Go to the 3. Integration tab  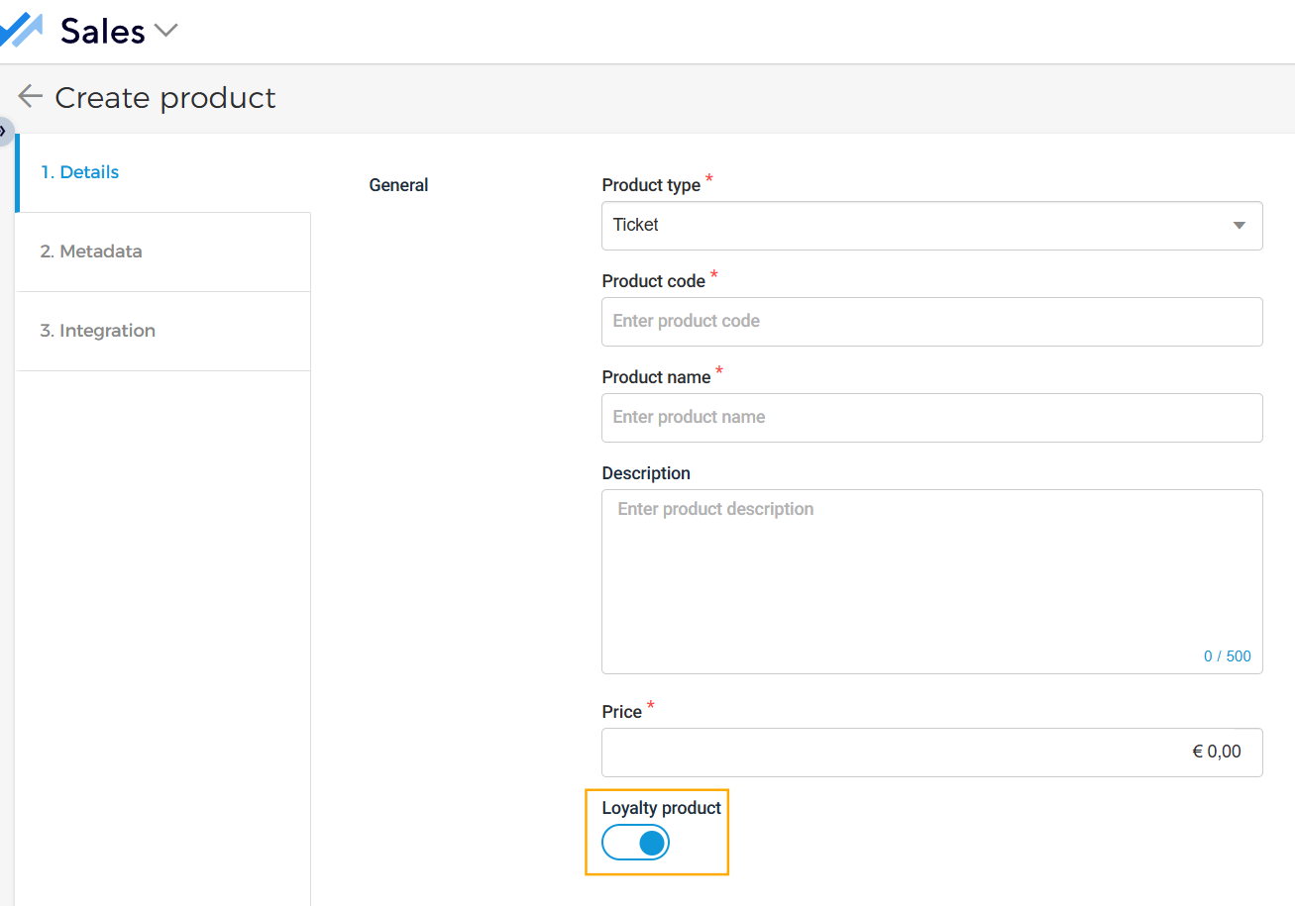pyautogui.click(x=97, y=331)
